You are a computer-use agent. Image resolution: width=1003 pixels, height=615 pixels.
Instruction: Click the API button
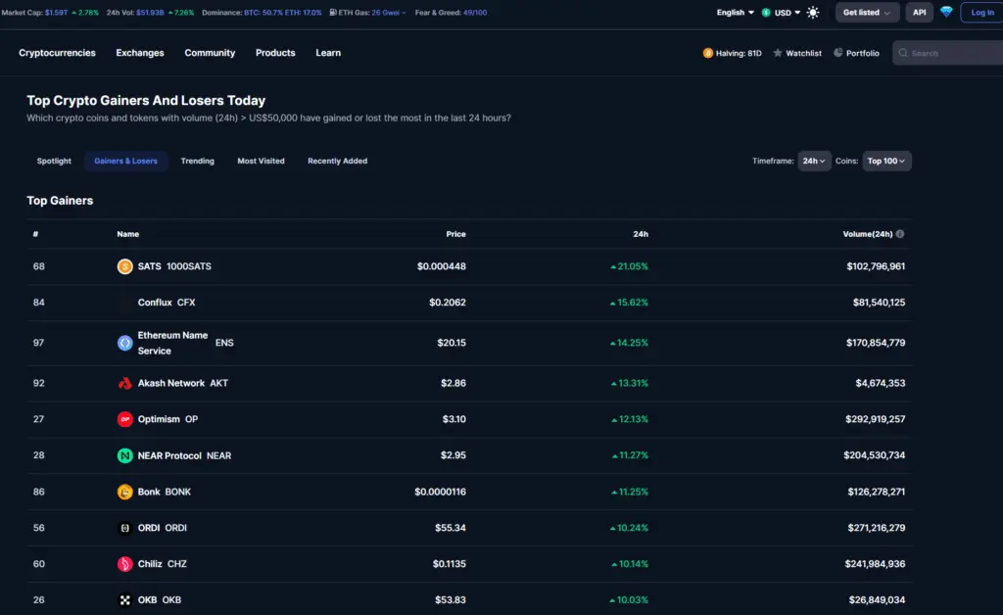[x=919, y=12]
